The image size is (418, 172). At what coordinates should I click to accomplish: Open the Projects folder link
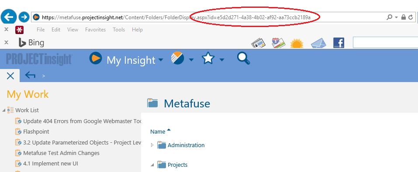pyautogui.click(x=177, y=165)
